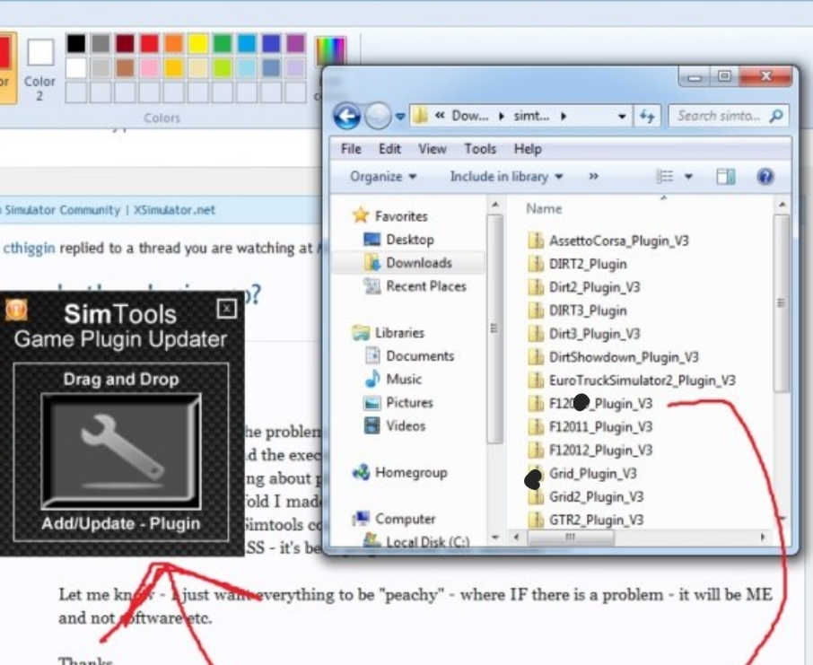The height and width of the screenshot is (665, 813).
Task: Select the EuroTruckSimulator2_Plugin_V3 folder
Action: click(x=642, y=381)
